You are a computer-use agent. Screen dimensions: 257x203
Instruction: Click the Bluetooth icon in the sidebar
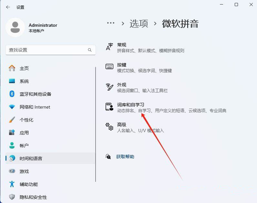12,94
